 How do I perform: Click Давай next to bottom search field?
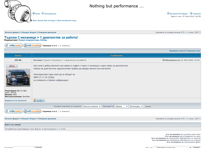38,147
